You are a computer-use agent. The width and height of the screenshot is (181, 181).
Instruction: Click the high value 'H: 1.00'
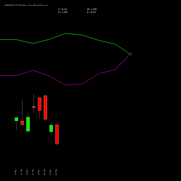(92, 9)
